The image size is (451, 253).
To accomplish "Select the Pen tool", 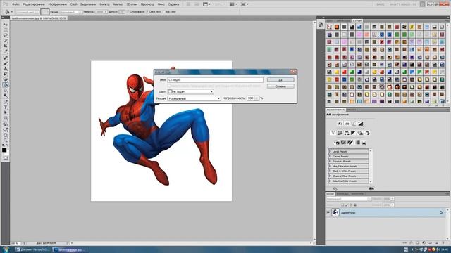I will point(6,101).
